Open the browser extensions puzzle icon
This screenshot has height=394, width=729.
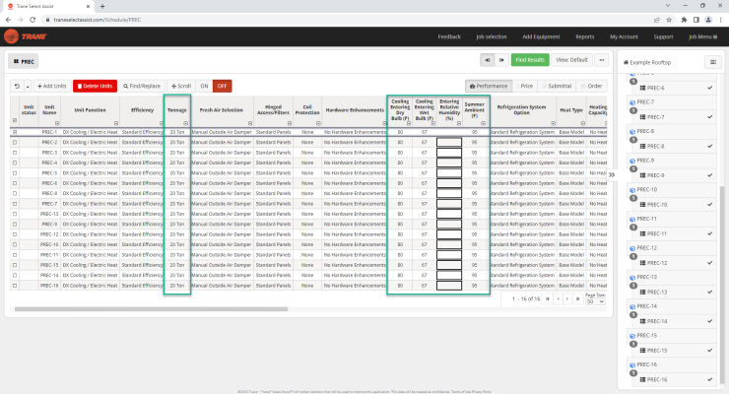point(684,20)
